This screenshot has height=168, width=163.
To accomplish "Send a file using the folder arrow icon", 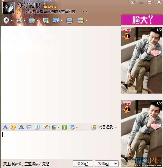I will point(32,20).
